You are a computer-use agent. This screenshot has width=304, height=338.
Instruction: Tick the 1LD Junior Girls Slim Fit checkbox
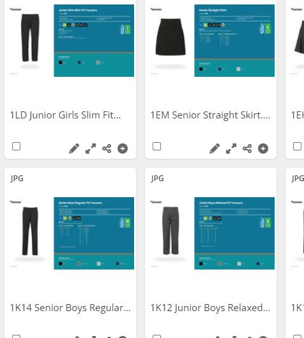pos(17,147)
